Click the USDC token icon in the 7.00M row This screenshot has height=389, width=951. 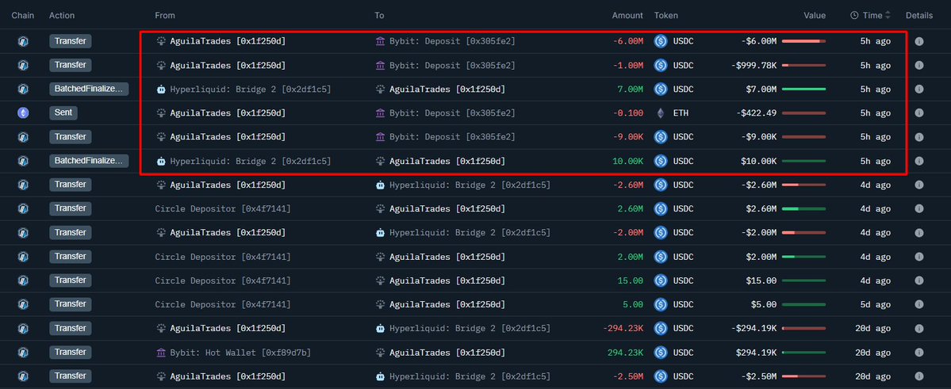661,89
